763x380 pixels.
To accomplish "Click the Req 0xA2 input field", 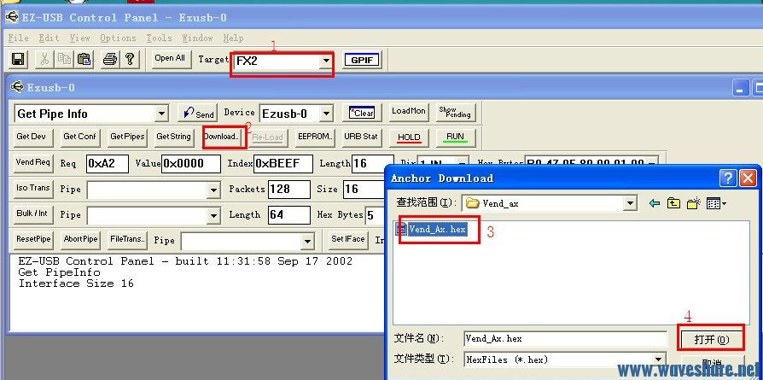I will tap(108, 164).
